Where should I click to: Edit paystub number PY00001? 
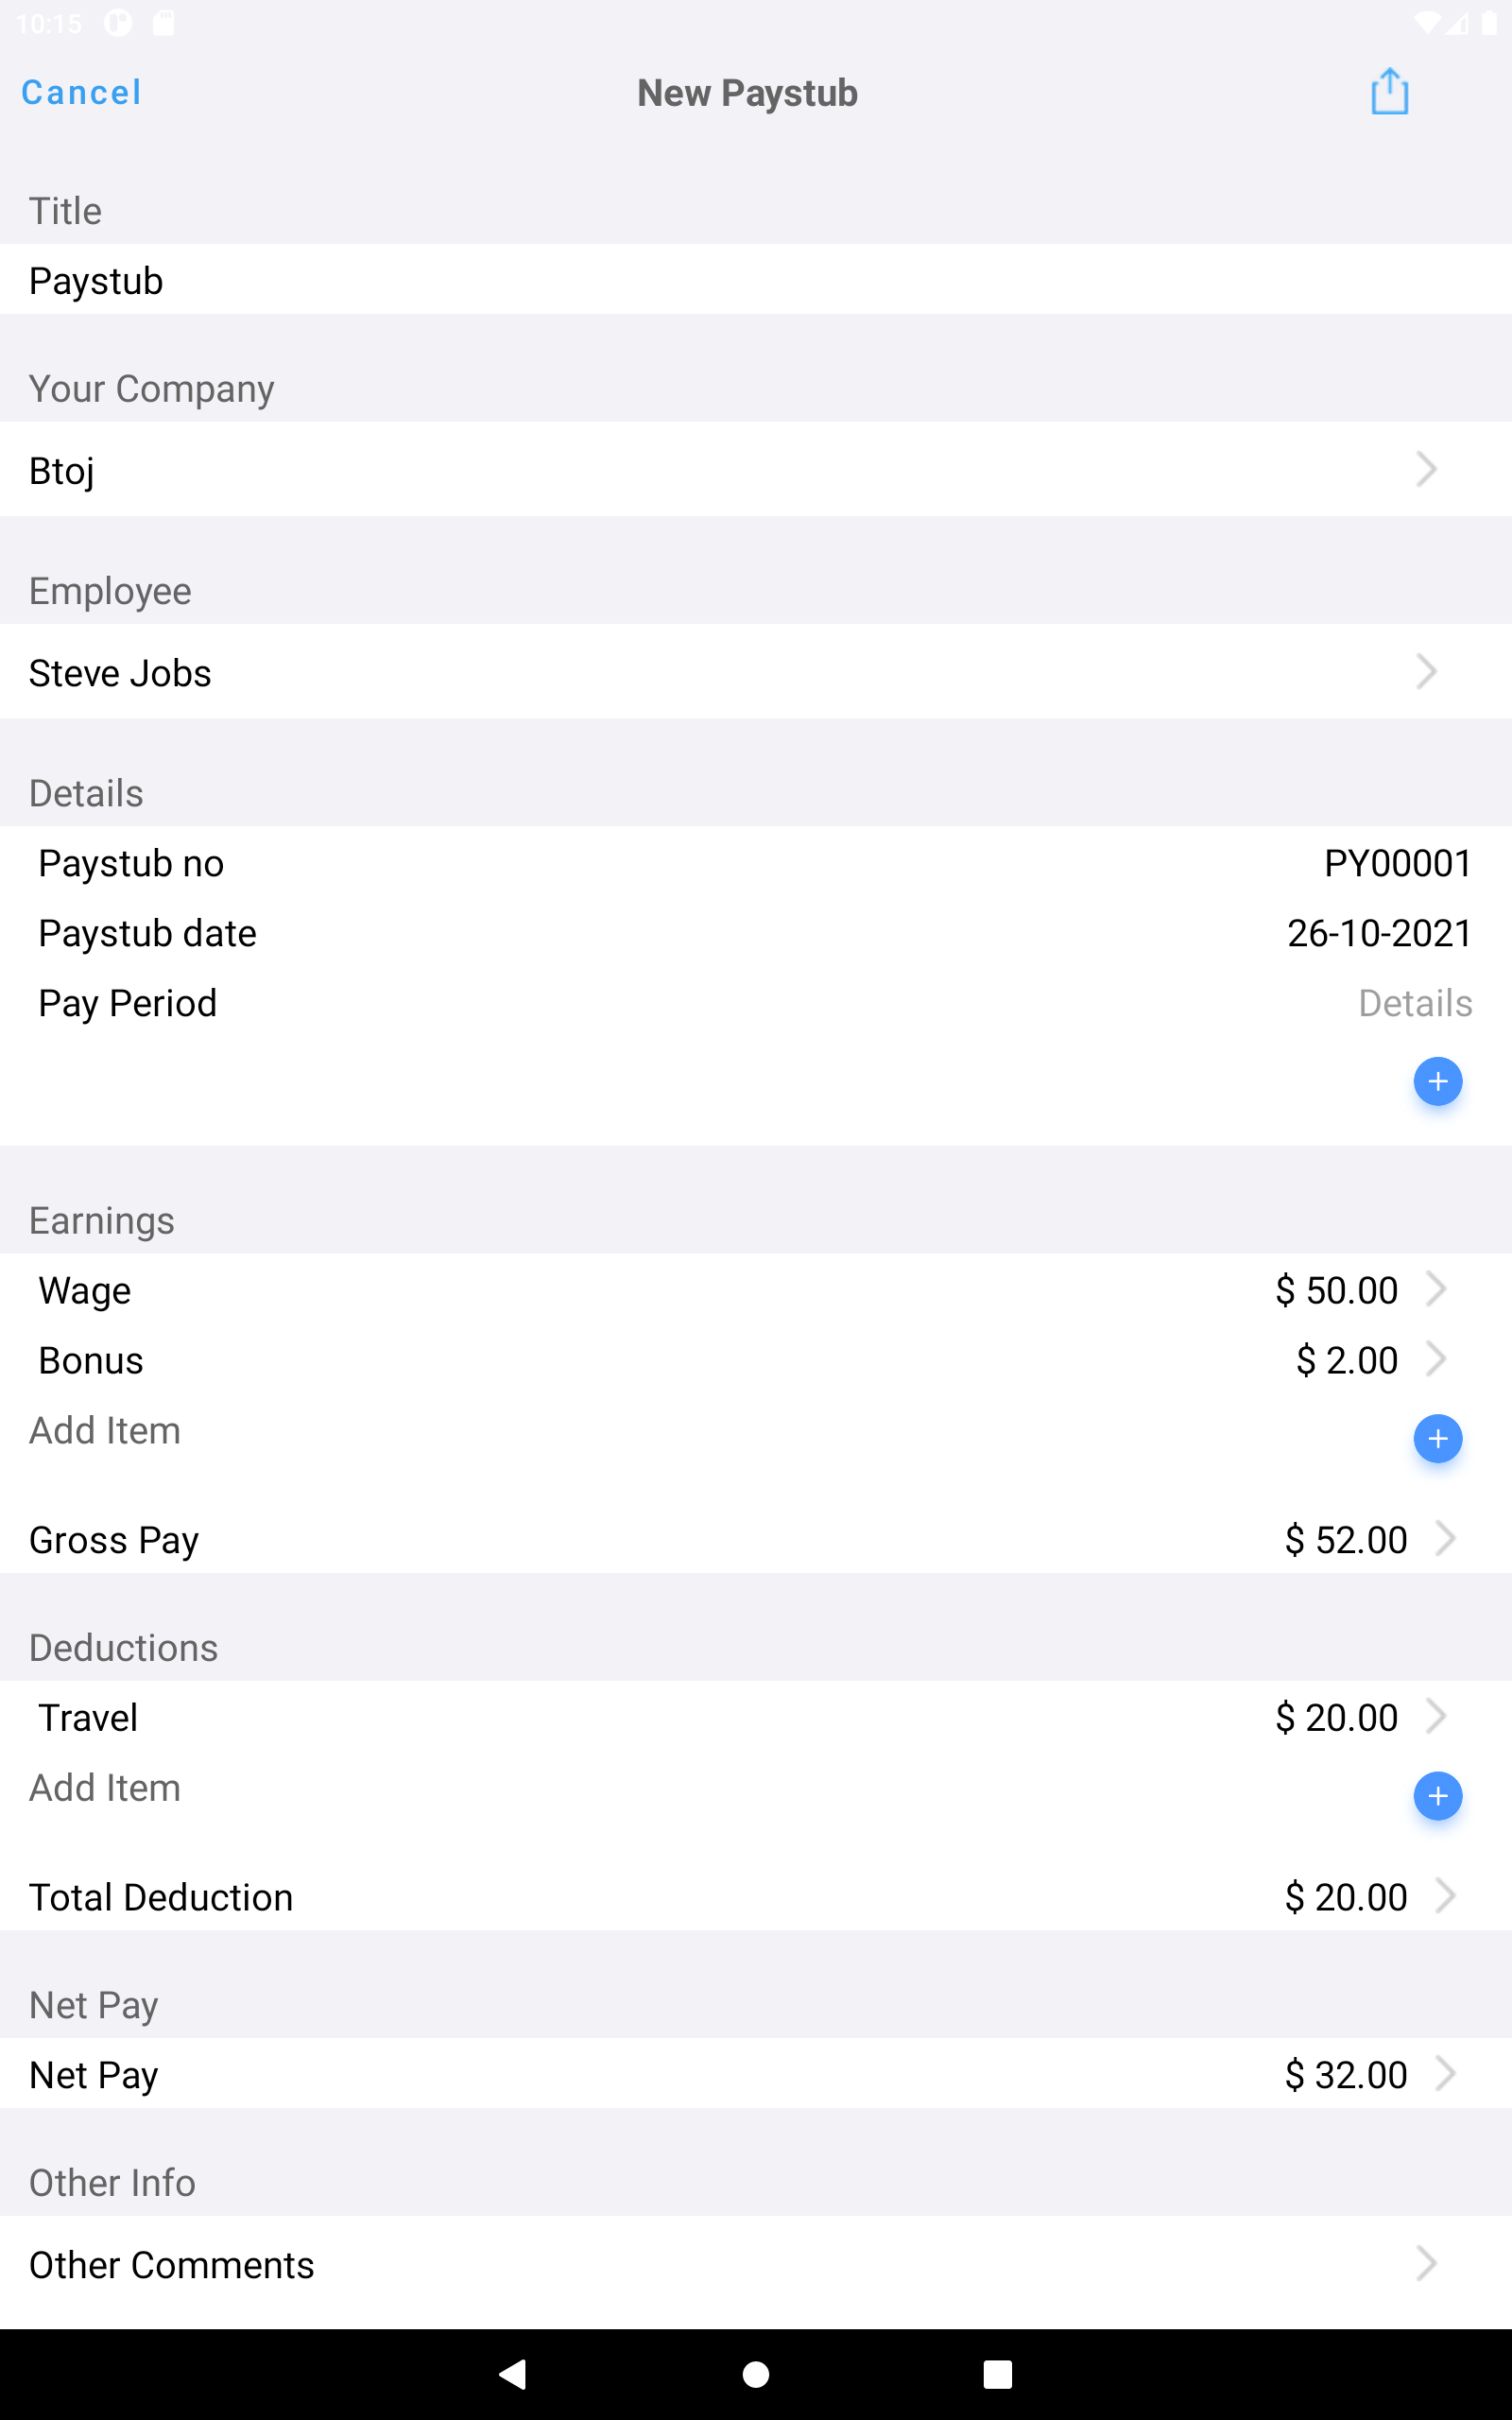(x=1397, y=863)
